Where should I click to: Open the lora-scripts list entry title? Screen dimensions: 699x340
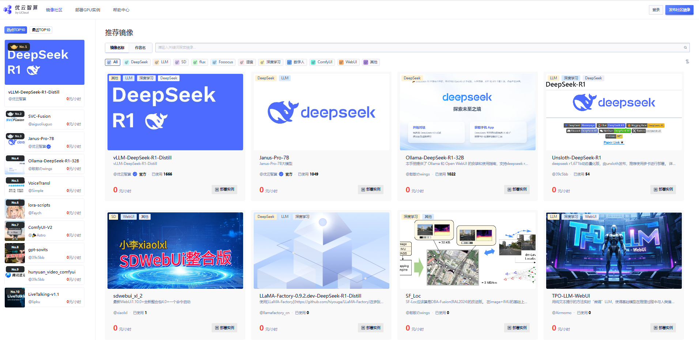point(39,205)
